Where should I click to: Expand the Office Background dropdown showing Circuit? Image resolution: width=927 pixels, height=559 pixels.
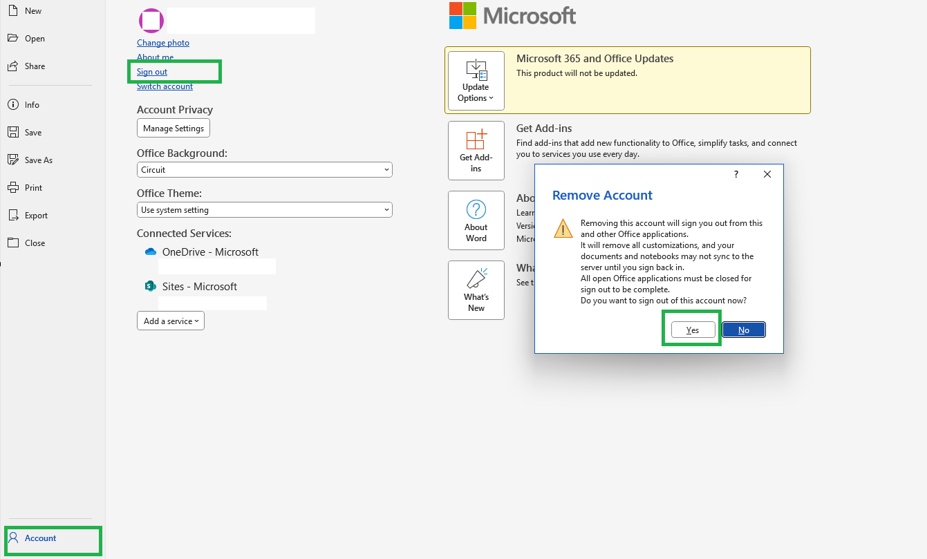[x=265, y=170]
